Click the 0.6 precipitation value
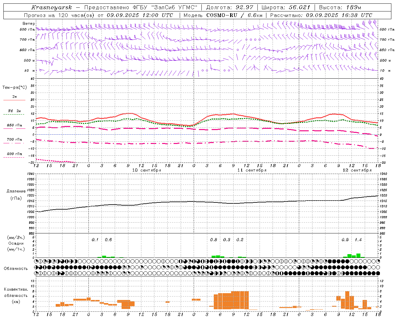The width and height of the screenshot is (396, 317). [108, 240]
